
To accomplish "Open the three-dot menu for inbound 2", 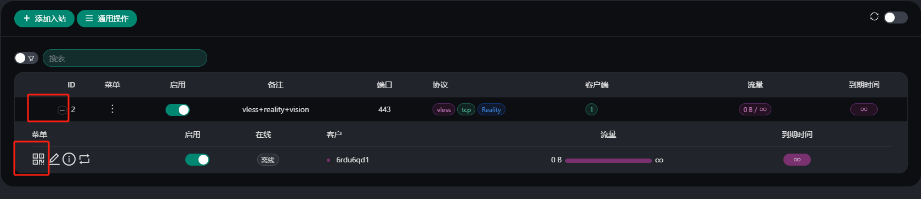I will (x=112, y=109).
